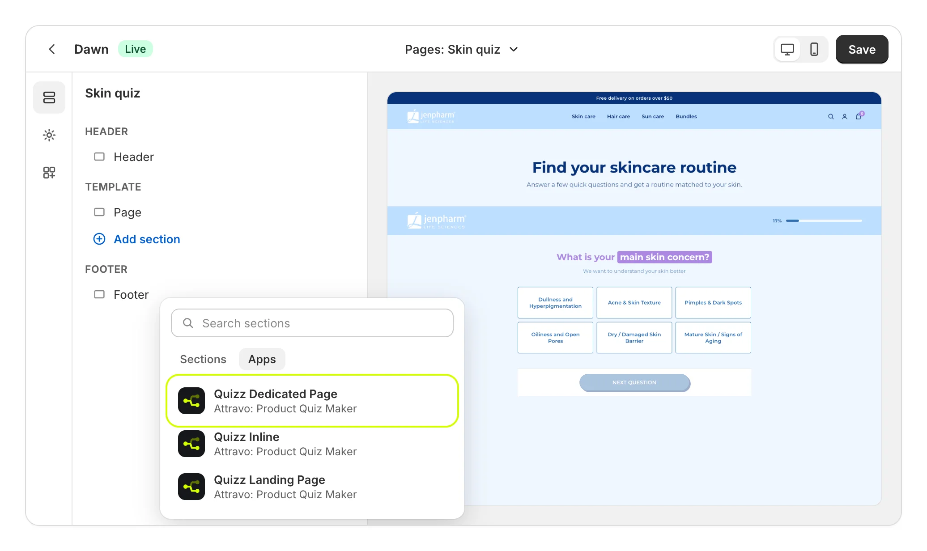Image resolution: width=927 pixels, height=551 pixels.
Task: Go back using the left arrow icon
Action: pos(52,49)
